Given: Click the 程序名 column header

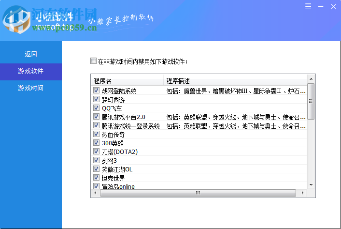Looking at the screenshot, I should 127,81.
